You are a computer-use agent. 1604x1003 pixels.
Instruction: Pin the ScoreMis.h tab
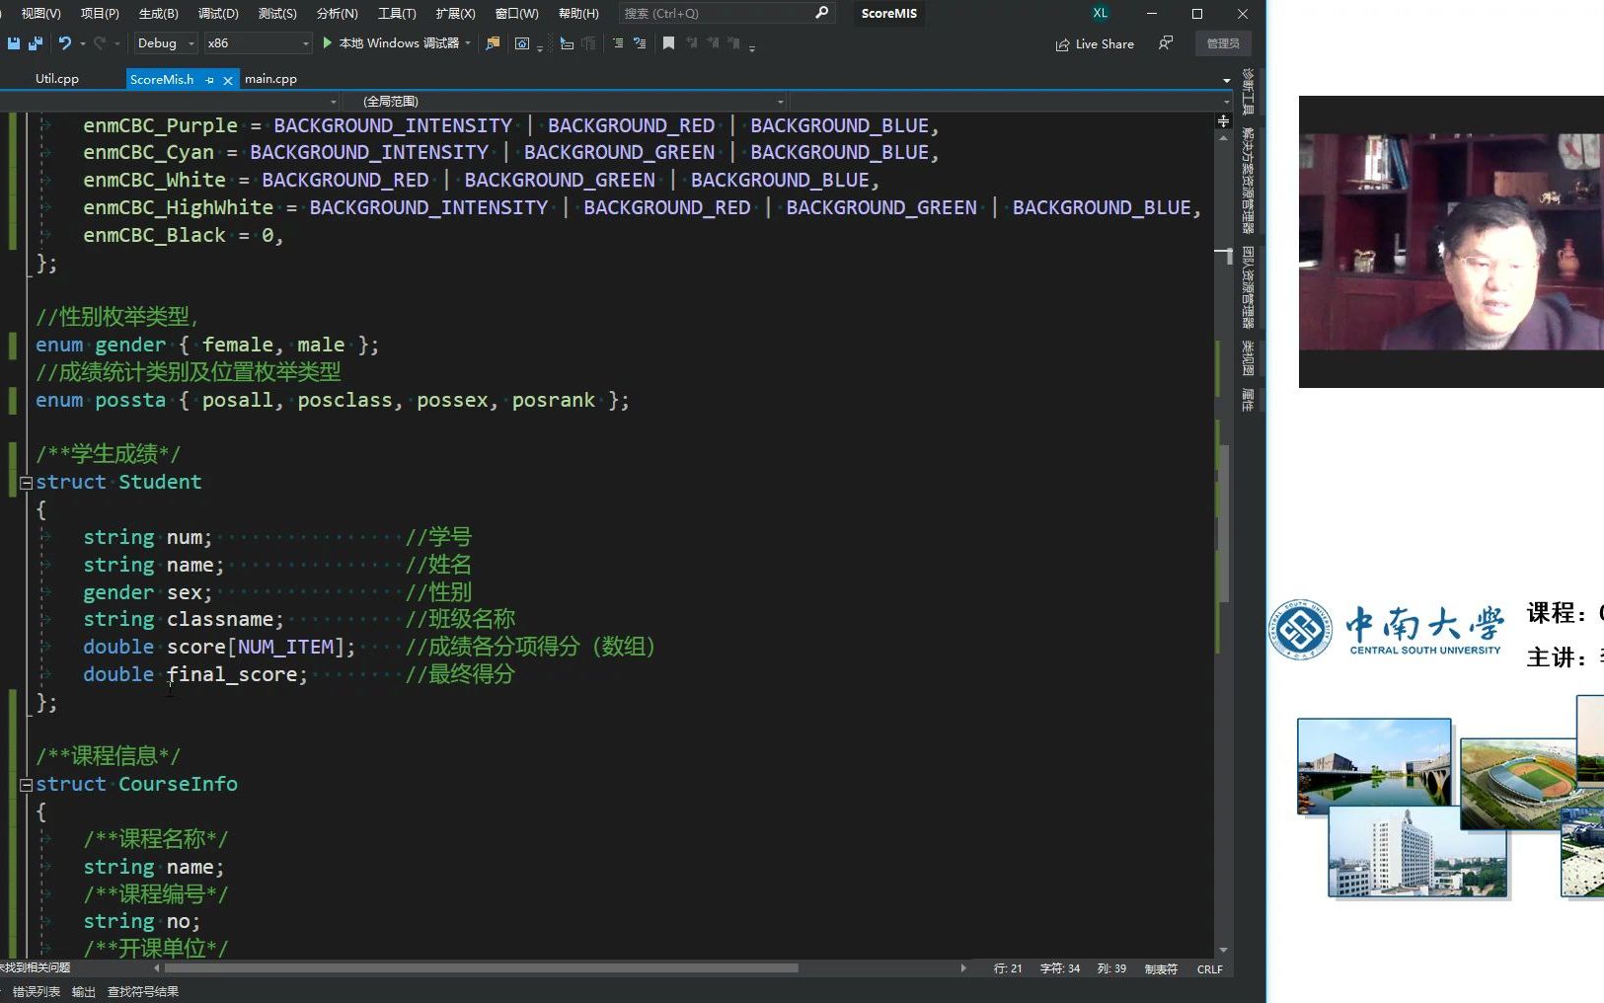(x=210, y=79)
